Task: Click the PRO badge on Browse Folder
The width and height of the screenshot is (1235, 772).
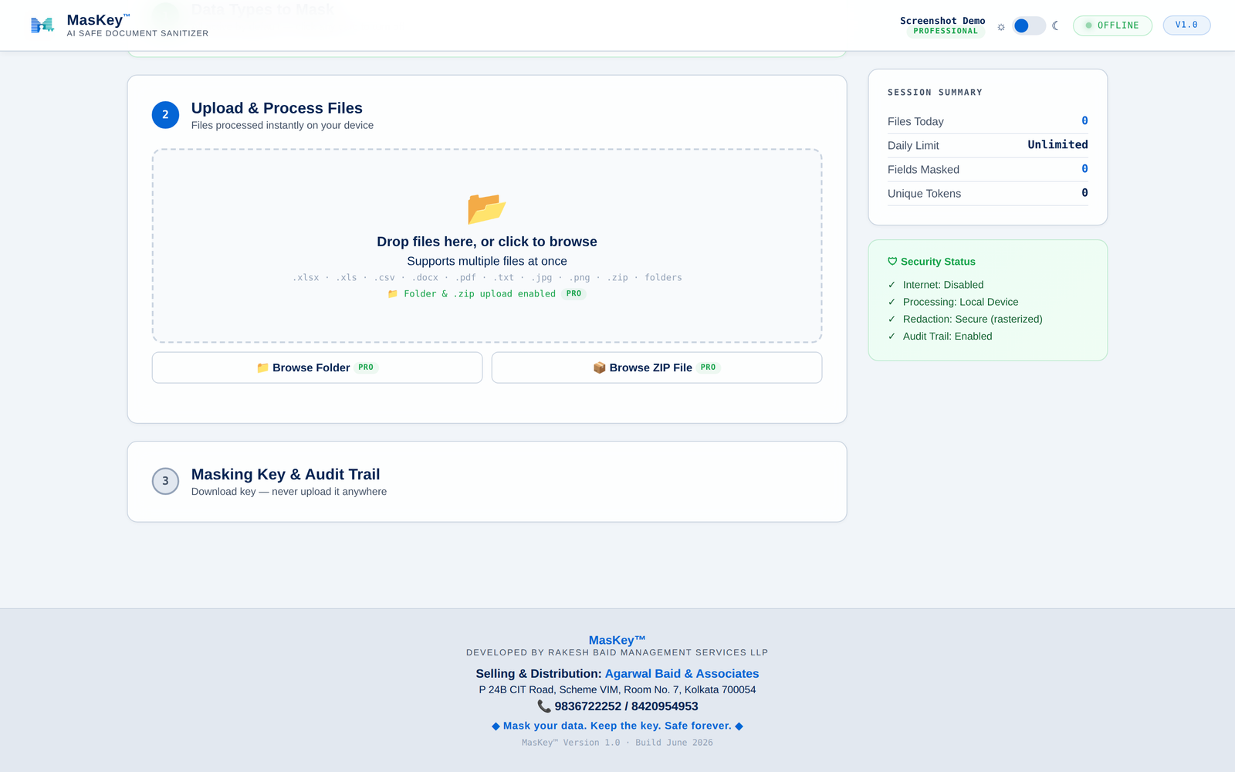Action: tap(366, 367)
